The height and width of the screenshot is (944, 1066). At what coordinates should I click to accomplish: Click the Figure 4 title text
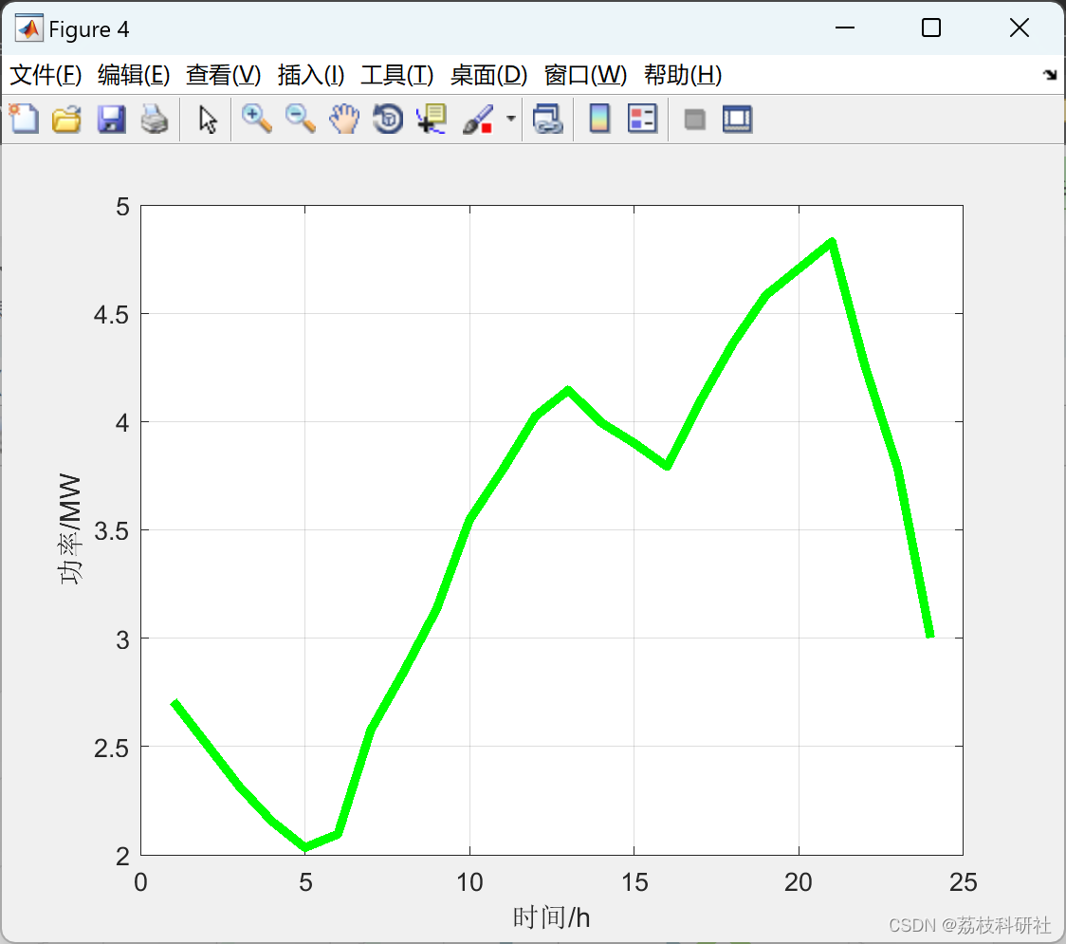[x=89, y=29]
